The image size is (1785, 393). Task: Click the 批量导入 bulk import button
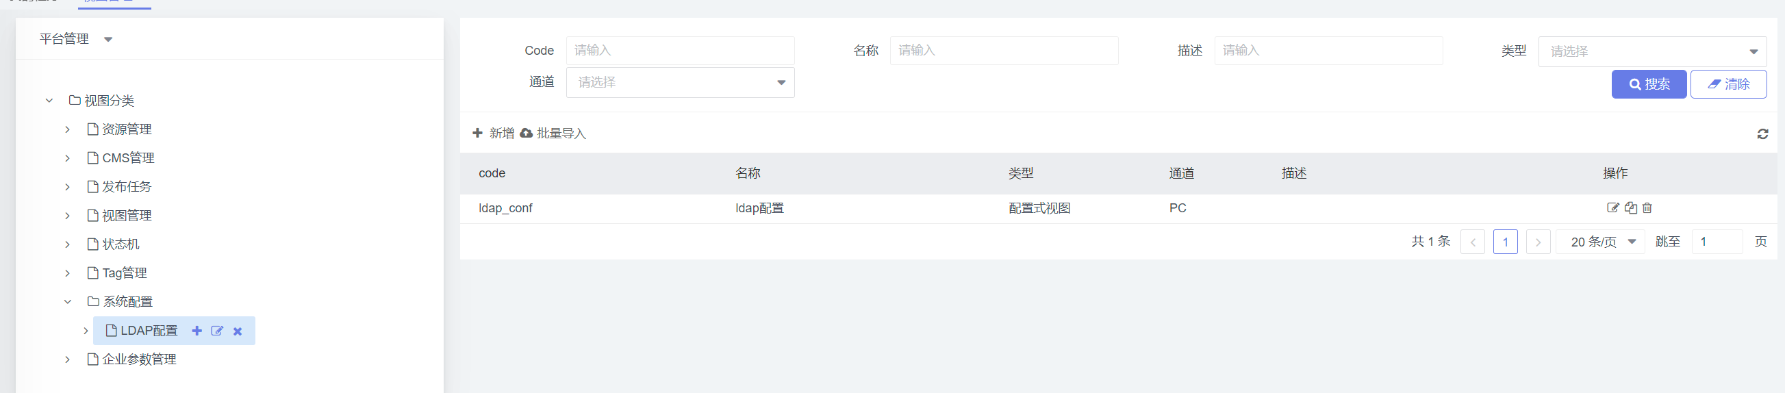click(x=553, y=133)
